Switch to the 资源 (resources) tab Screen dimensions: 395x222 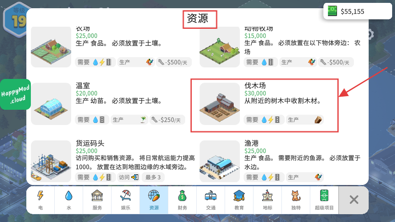coord(154,200)
